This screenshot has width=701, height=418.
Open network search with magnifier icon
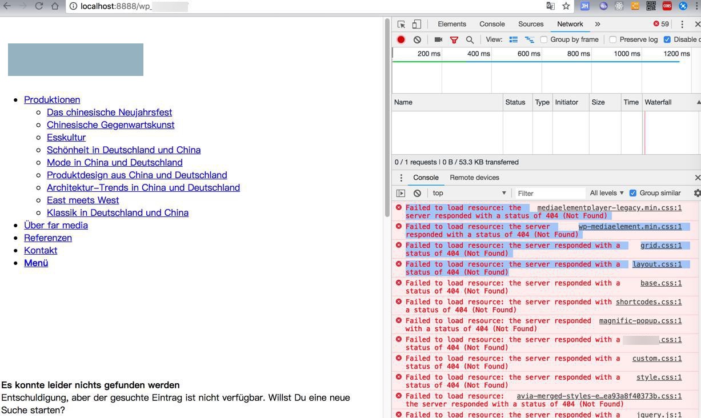coord(470,40)
